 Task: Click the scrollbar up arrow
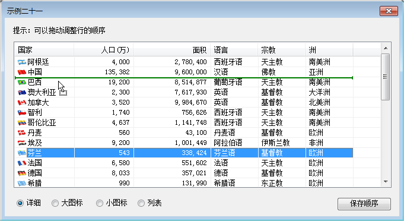pos(386,48)
